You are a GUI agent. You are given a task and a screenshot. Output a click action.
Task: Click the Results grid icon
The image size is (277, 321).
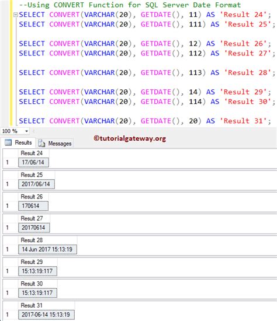[x=8, y=142]
